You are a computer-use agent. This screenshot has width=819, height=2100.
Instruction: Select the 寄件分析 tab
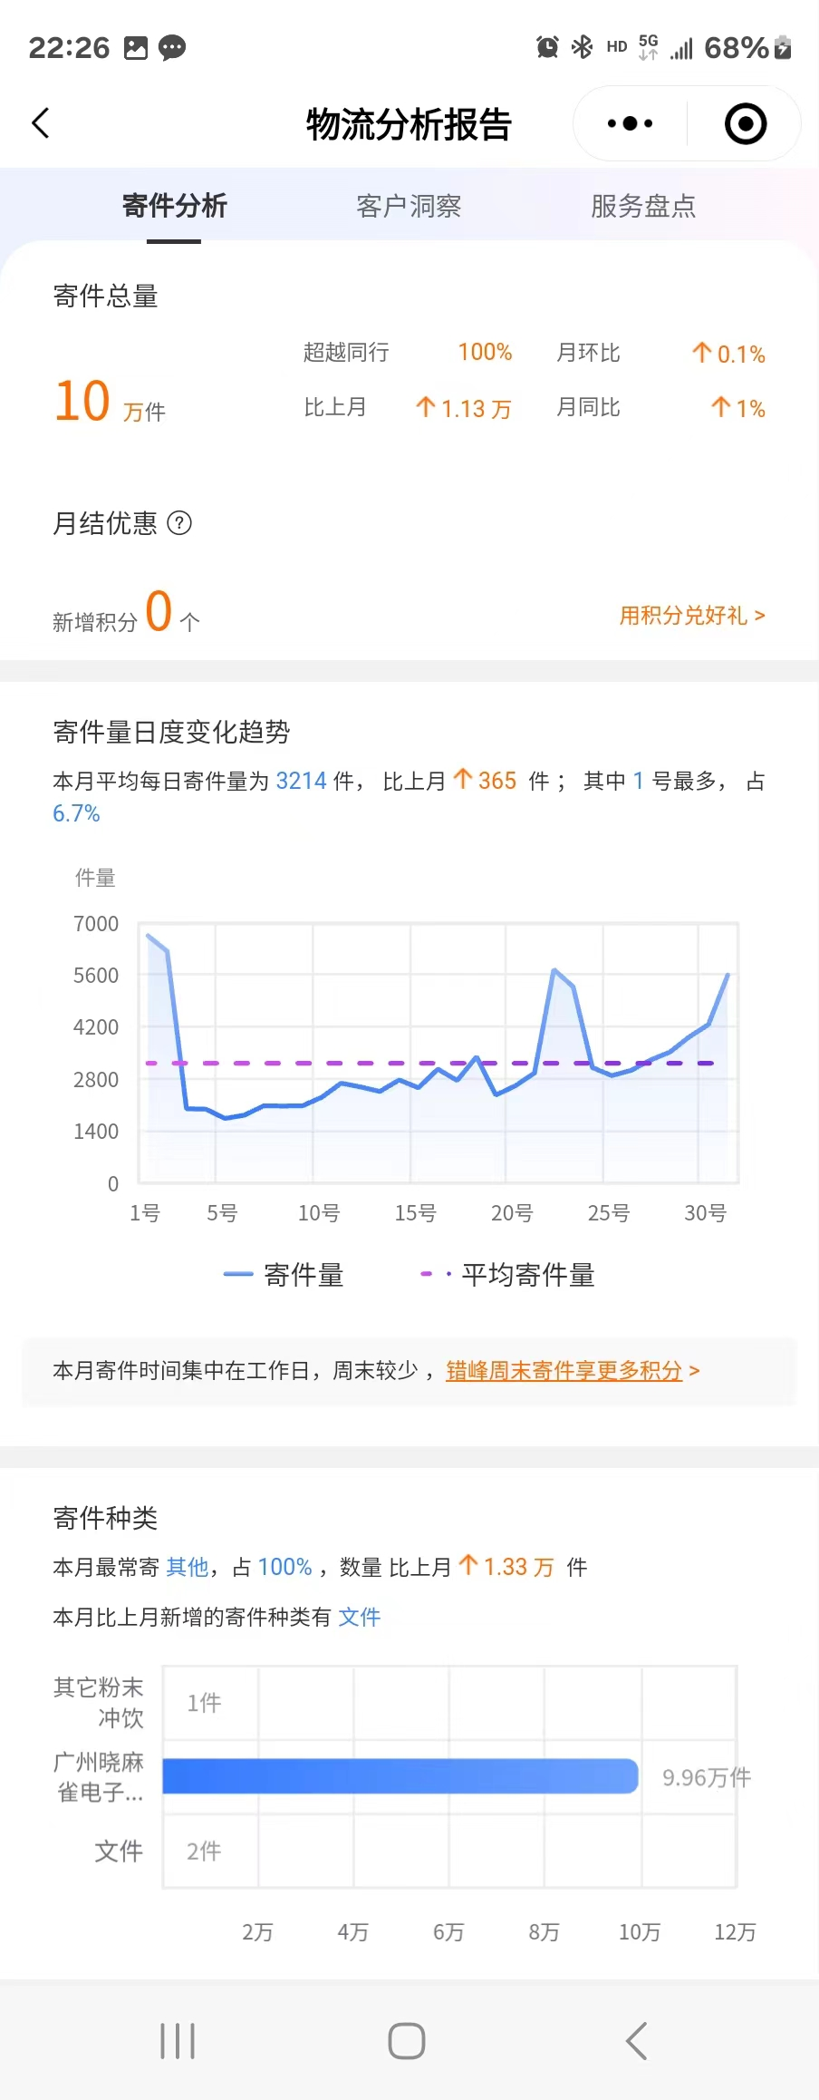(x=174, y=206)
